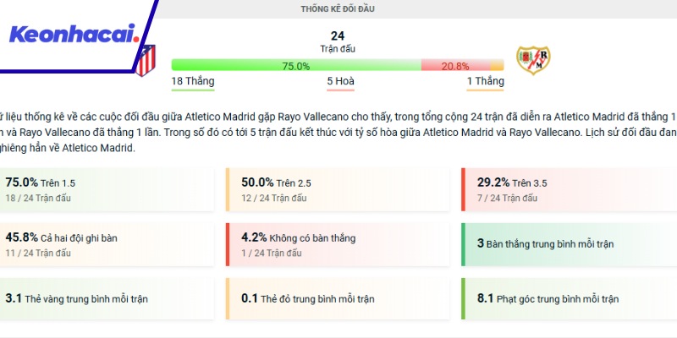Open the 75.0% "Trên 1.5" stat card
This screenshot has height=338, width=677.
tap(107, 189)
